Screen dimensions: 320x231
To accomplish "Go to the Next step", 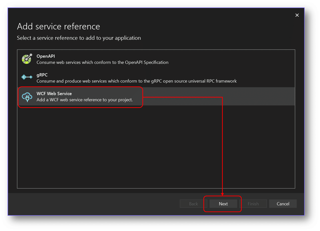I will pos(223,204).
